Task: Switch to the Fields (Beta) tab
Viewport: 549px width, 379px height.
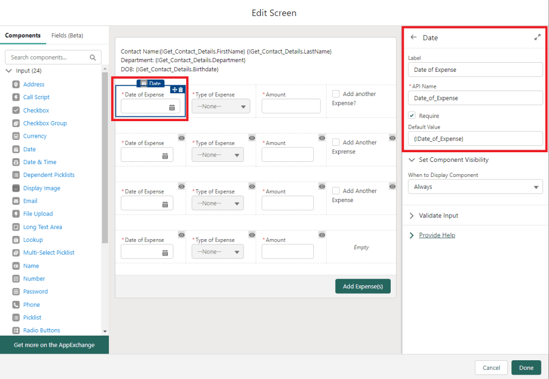Action: pos(67,35)
